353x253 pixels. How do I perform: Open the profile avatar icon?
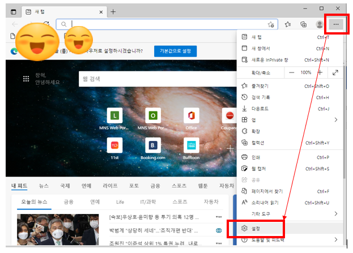[319, 24]
